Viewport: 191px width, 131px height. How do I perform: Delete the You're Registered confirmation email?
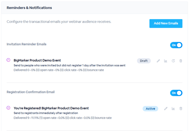click(181, 109)
